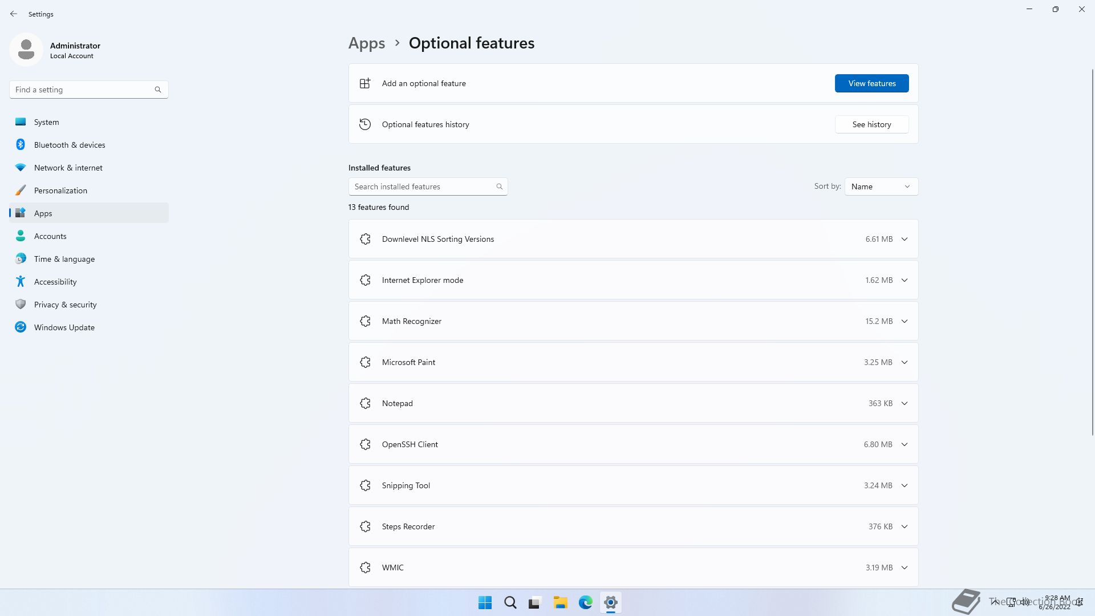This screenshot has height=616, width=1095.
Task: Click the Steps Recorder size 376 KB
Action: (880, 526)
